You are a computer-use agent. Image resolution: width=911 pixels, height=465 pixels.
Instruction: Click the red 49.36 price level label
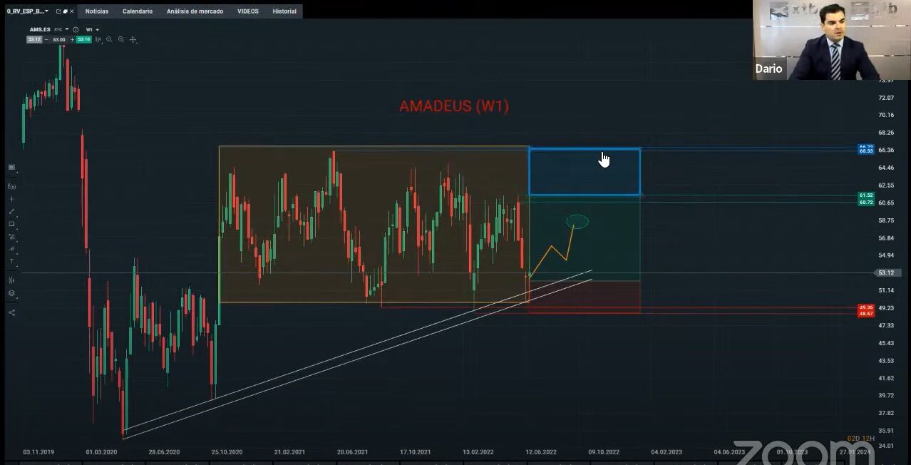pyautogui.click(x=866, y=307)
